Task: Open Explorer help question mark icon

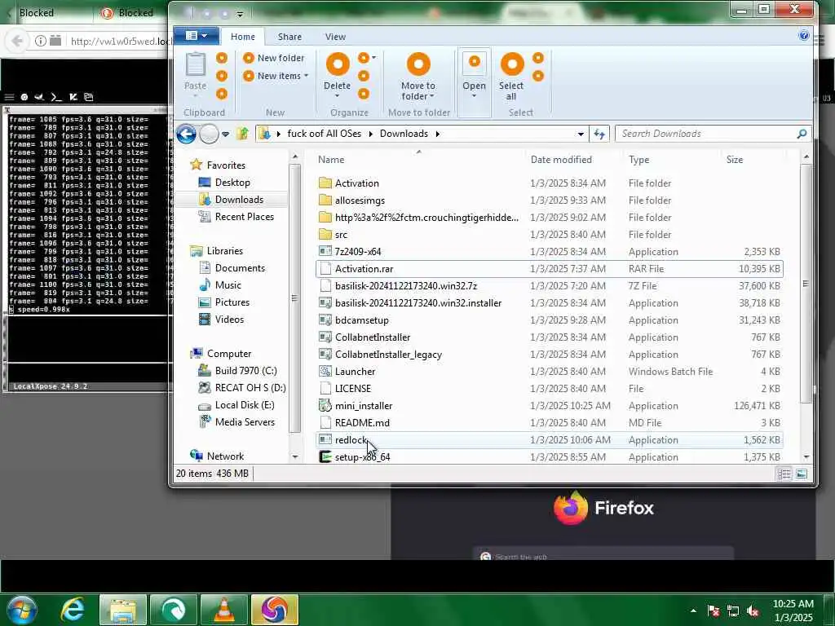Action: click(804, 36)
